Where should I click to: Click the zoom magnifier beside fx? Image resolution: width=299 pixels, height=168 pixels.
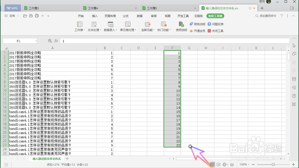(50, 41)
